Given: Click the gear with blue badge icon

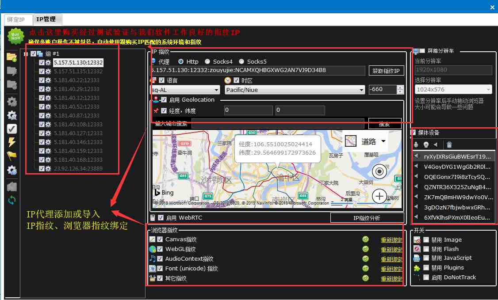Looking at the screenshot, I should pyautogui.click(x=12, y=170).
